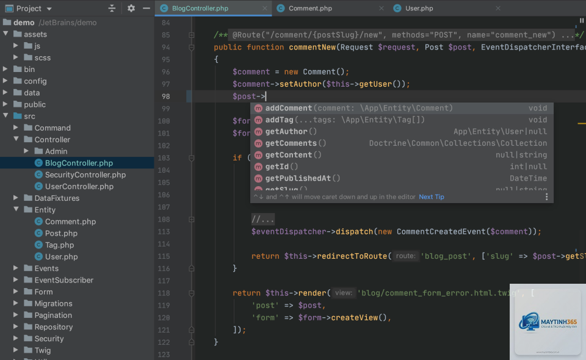Collapse the src folder

coord(5,116)
